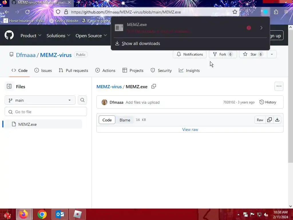Click the site lock padlock icon
This screenshot has width=293, height=220.
pyautogui.click(x=66, y=12)
